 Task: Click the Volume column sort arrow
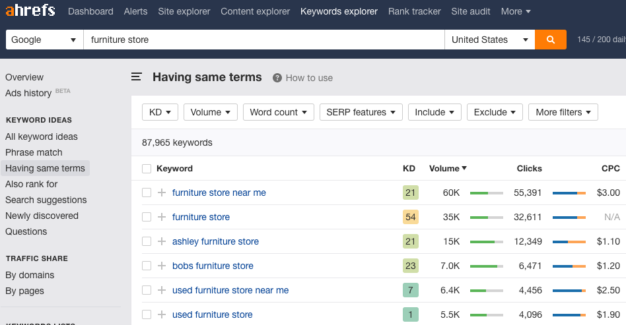pos(464,168)
